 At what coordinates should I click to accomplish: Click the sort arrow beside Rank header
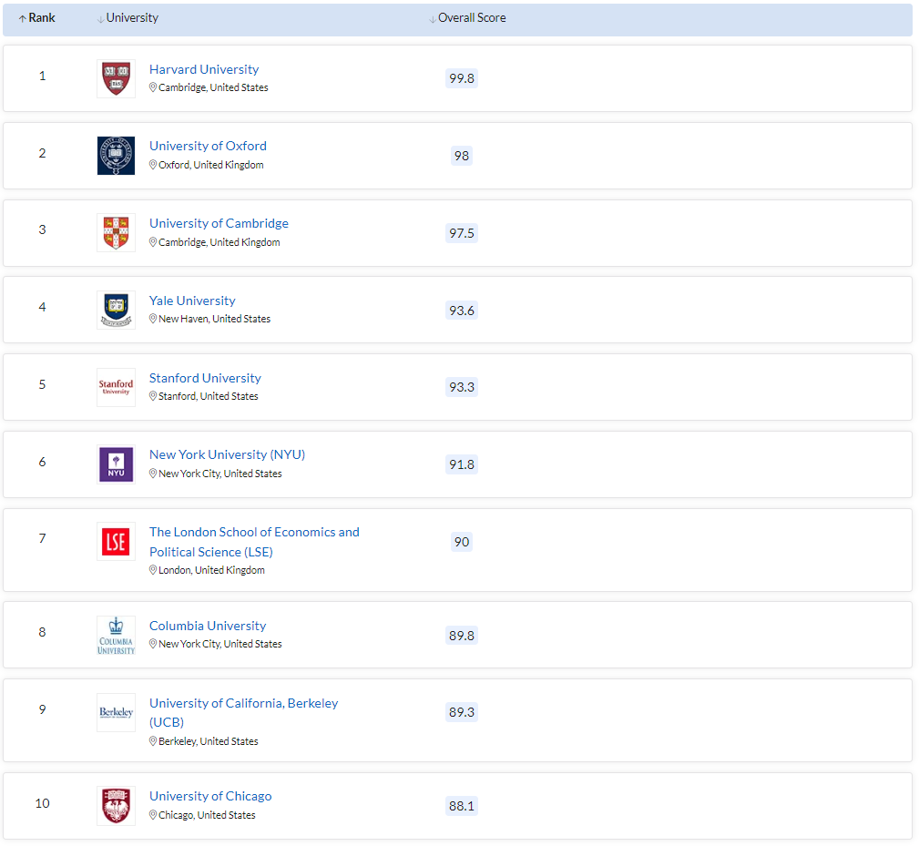(22, 19)
